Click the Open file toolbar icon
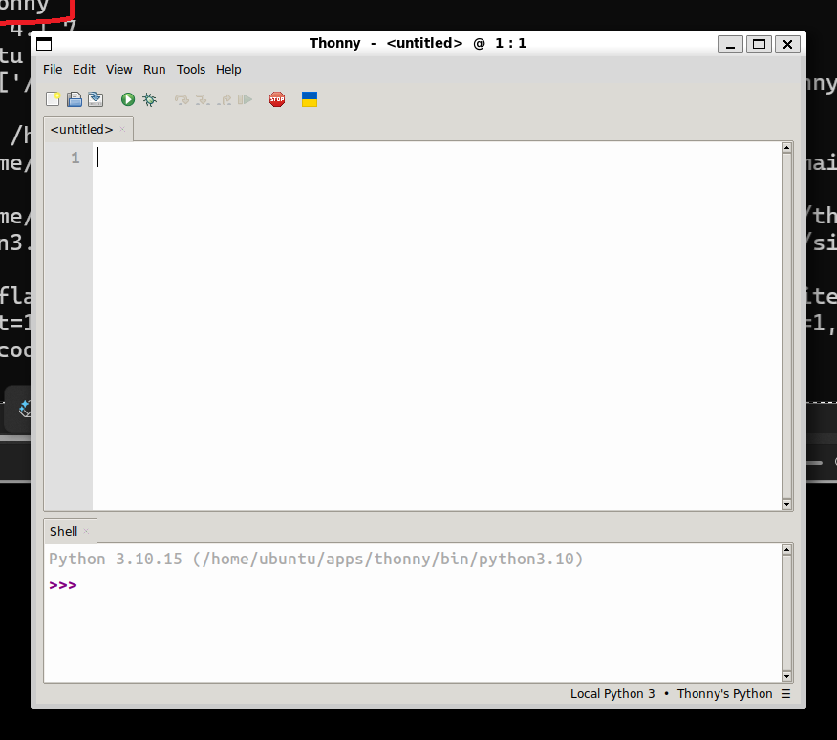The height and width of the screenshot is (740, 837). click(x=75, y=99)
